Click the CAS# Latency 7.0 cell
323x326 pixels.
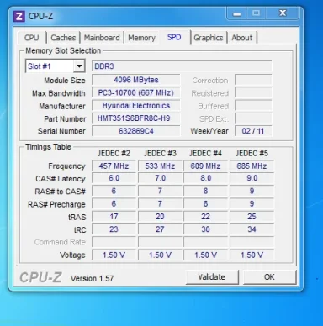(160, 178)
